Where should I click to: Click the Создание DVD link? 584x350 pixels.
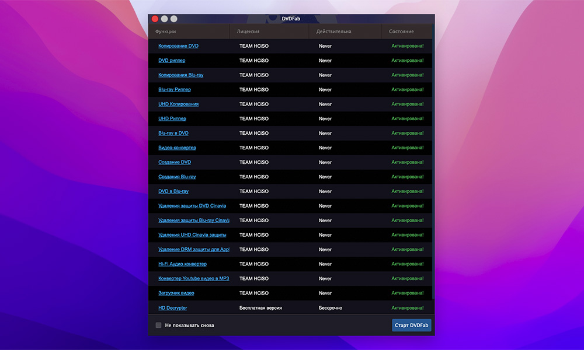tap(174, 163)
